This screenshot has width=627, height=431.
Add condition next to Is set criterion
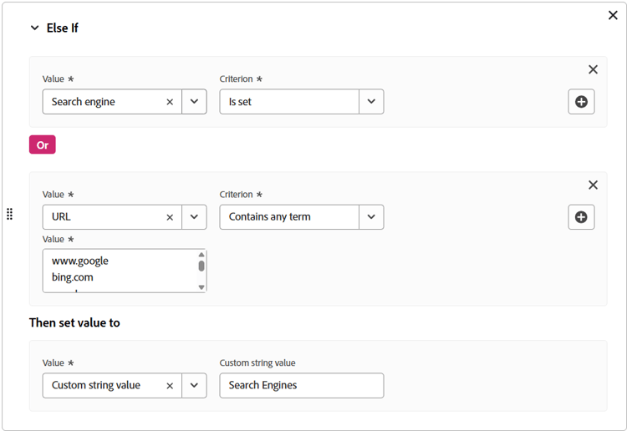pos(581,102)
